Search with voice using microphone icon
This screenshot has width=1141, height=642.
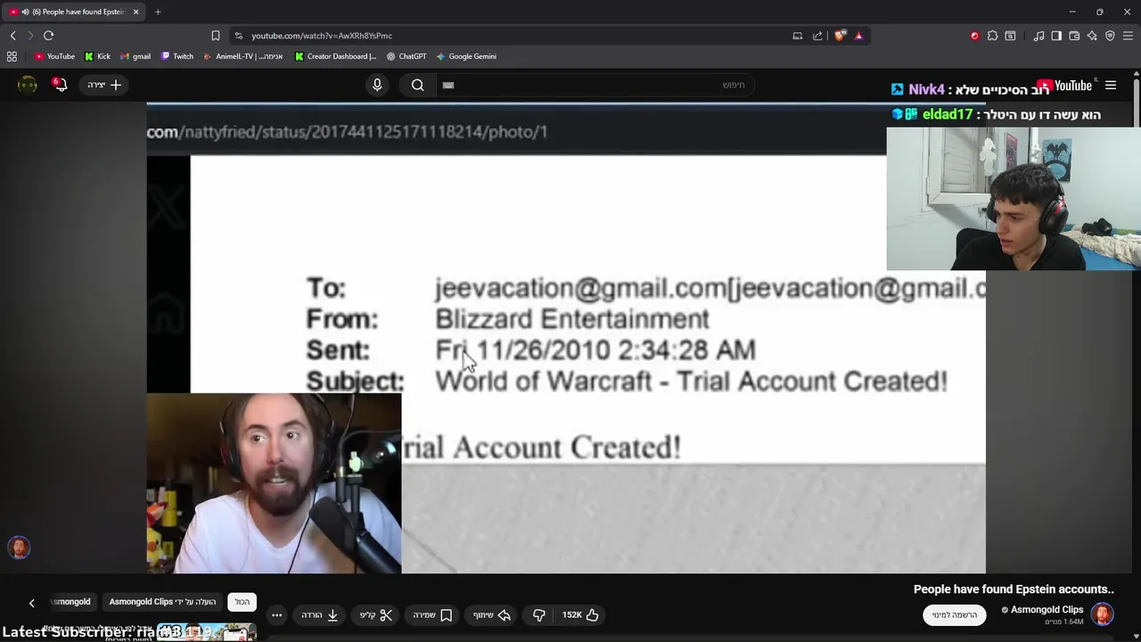point(377,85)
